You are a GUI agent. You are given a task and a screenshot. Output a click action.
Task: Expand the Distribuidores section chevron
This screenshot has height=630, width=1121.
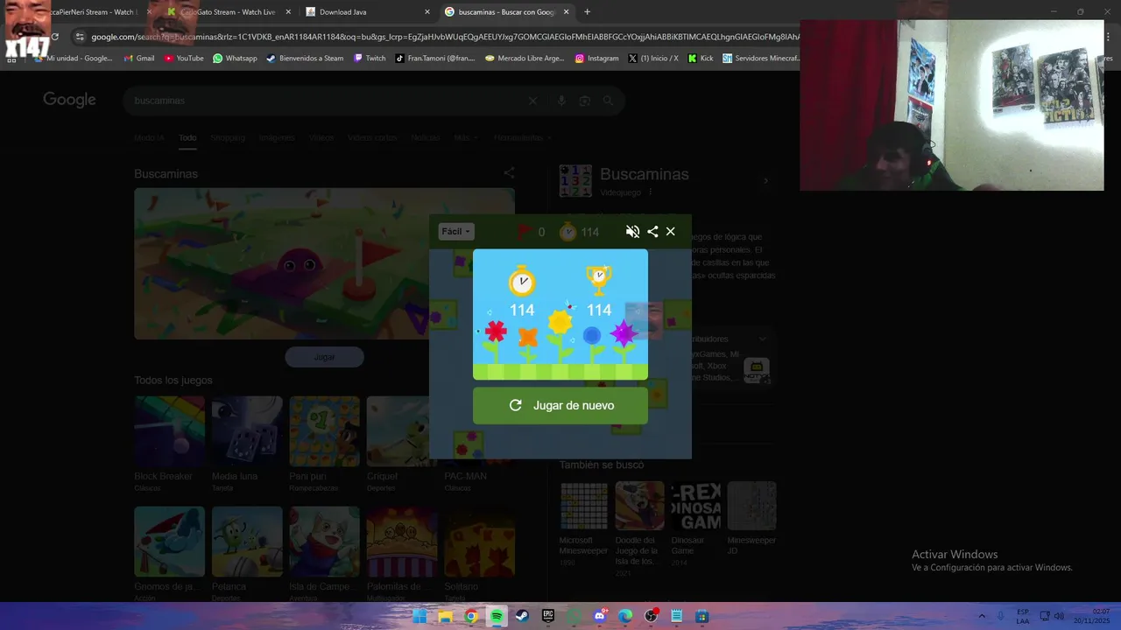click(763, 339)
